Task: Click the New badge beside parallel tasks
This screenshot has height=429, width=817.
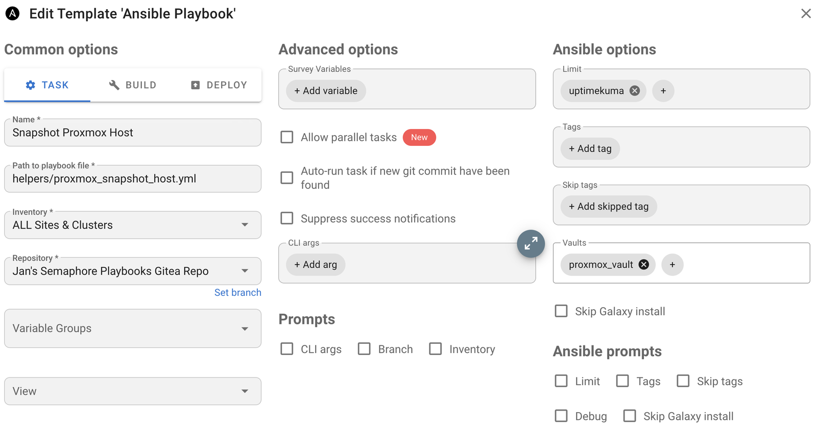Action: pos(419,137)
